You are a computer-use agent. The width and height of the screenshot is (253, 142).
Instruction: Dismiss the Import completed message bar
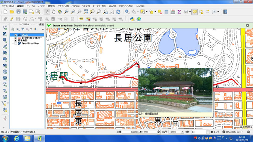(x=247, y=25)
